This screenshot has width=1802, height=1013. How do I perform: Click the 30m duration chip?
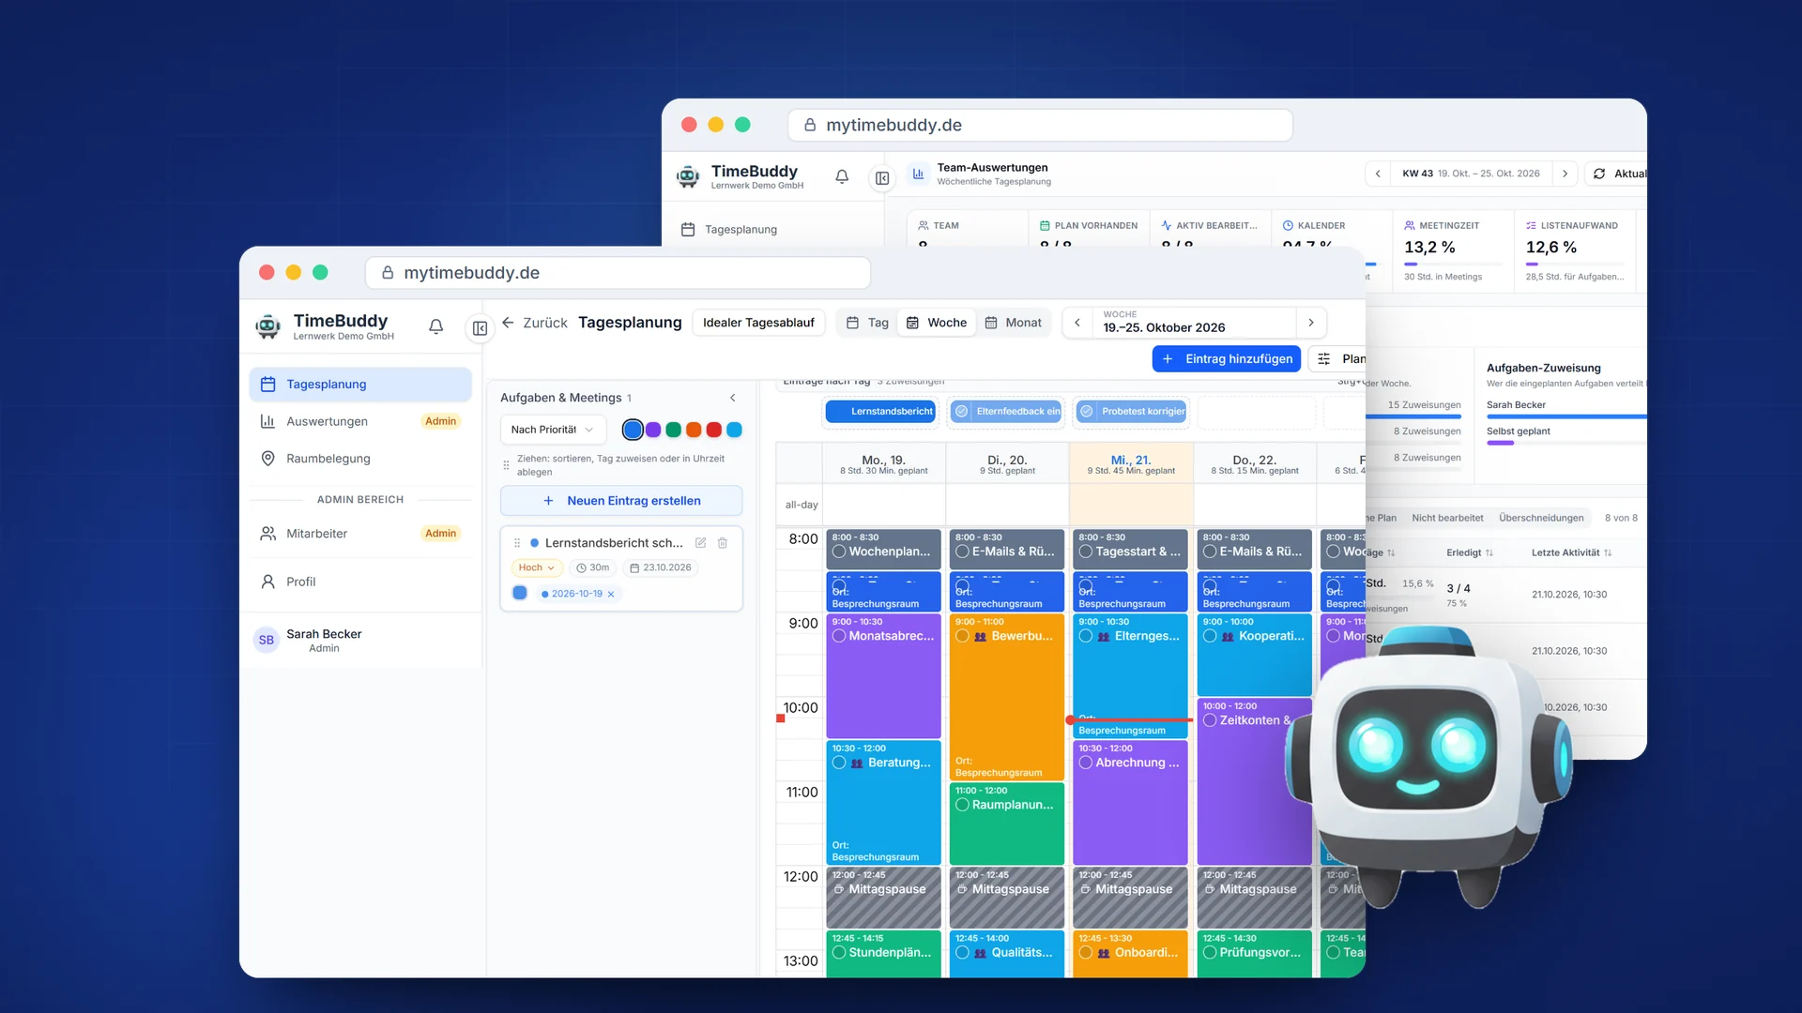pos(593,567)
